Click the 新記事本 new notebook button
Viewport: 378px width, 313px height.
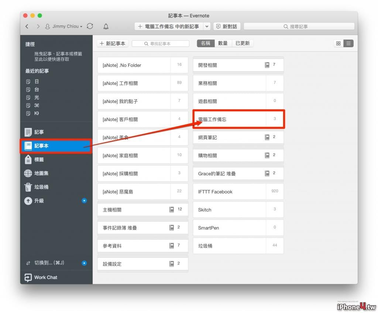tap(113, 44)
